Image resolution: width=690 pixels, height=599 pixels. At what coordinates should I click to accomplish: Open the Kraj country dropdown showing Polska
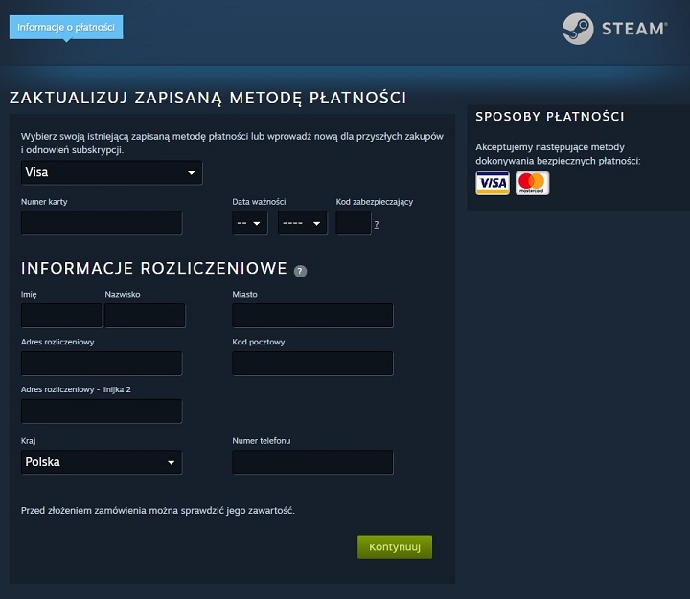102,462
